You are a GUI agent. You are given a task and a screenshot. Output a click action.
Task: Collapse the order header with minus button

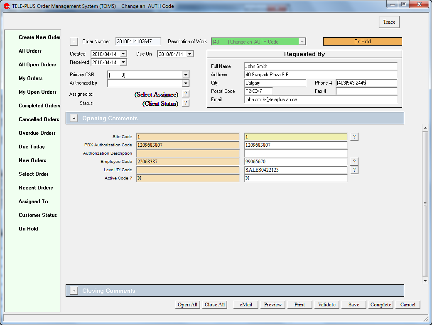(x=74, y=41)
